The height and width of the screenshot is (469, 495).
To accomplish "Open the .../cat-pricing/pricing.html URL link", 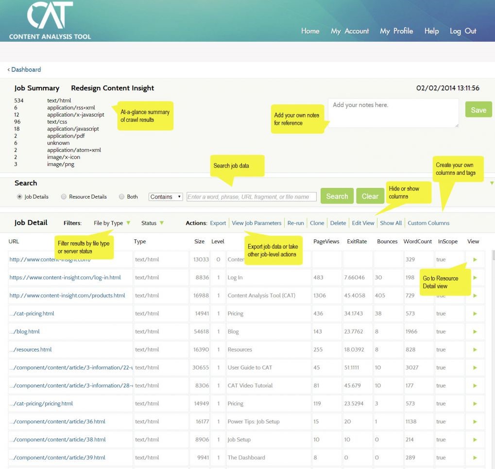I will (x=41, y=403).
